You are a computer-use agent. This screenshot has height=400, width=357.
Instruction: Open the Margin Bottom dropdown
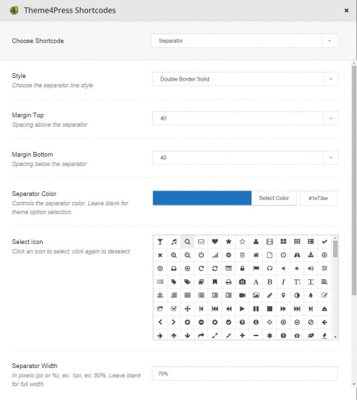(x=245, y=157)
